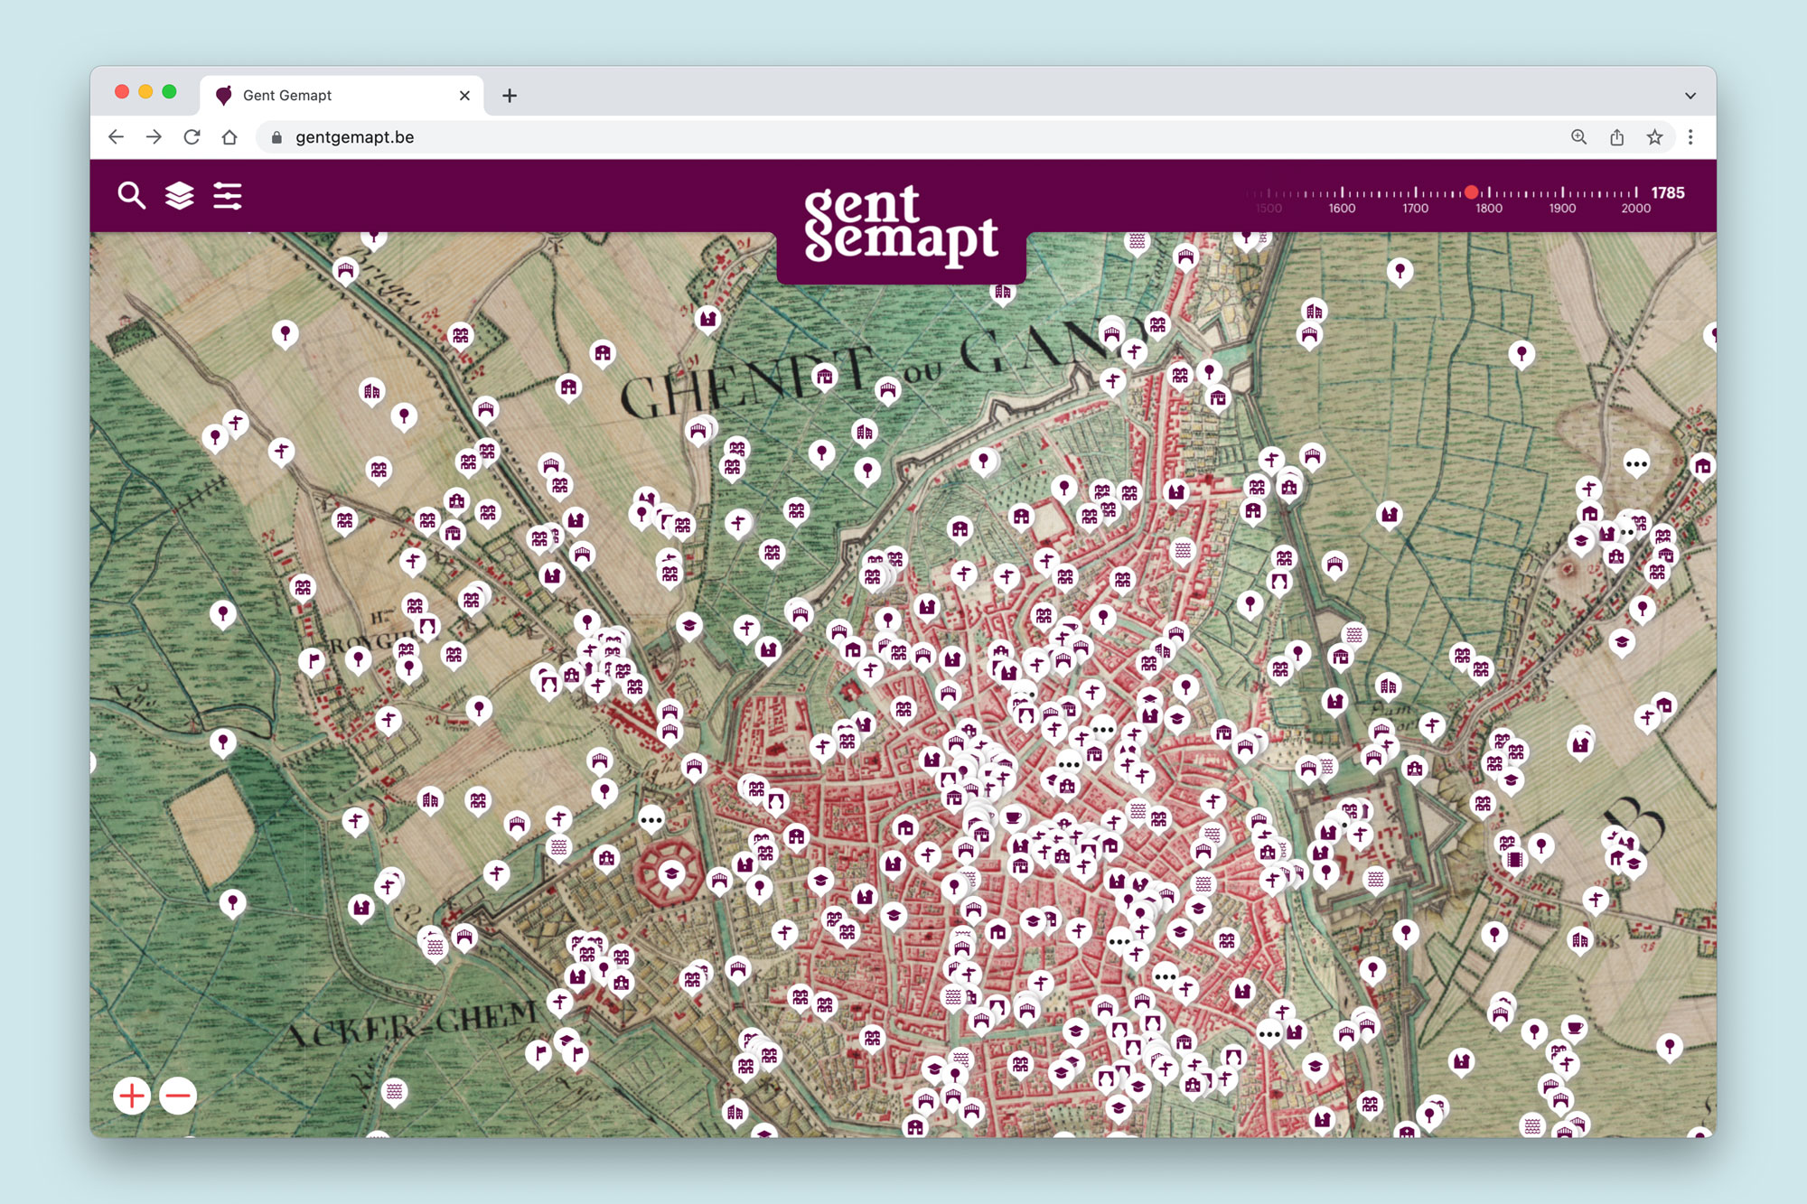Open the flag marker left of ROYGHEM label

coord(313,661)
